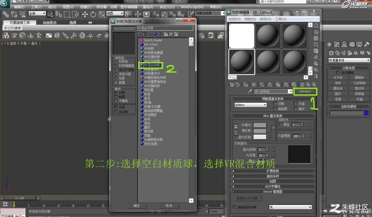Switch to the 自由形式 ribbon tab
This screenshot has width=372, height=217.
tap(50, 23)
